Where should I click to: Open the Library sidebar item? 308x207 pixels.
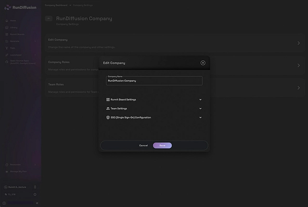pos(12,28)
